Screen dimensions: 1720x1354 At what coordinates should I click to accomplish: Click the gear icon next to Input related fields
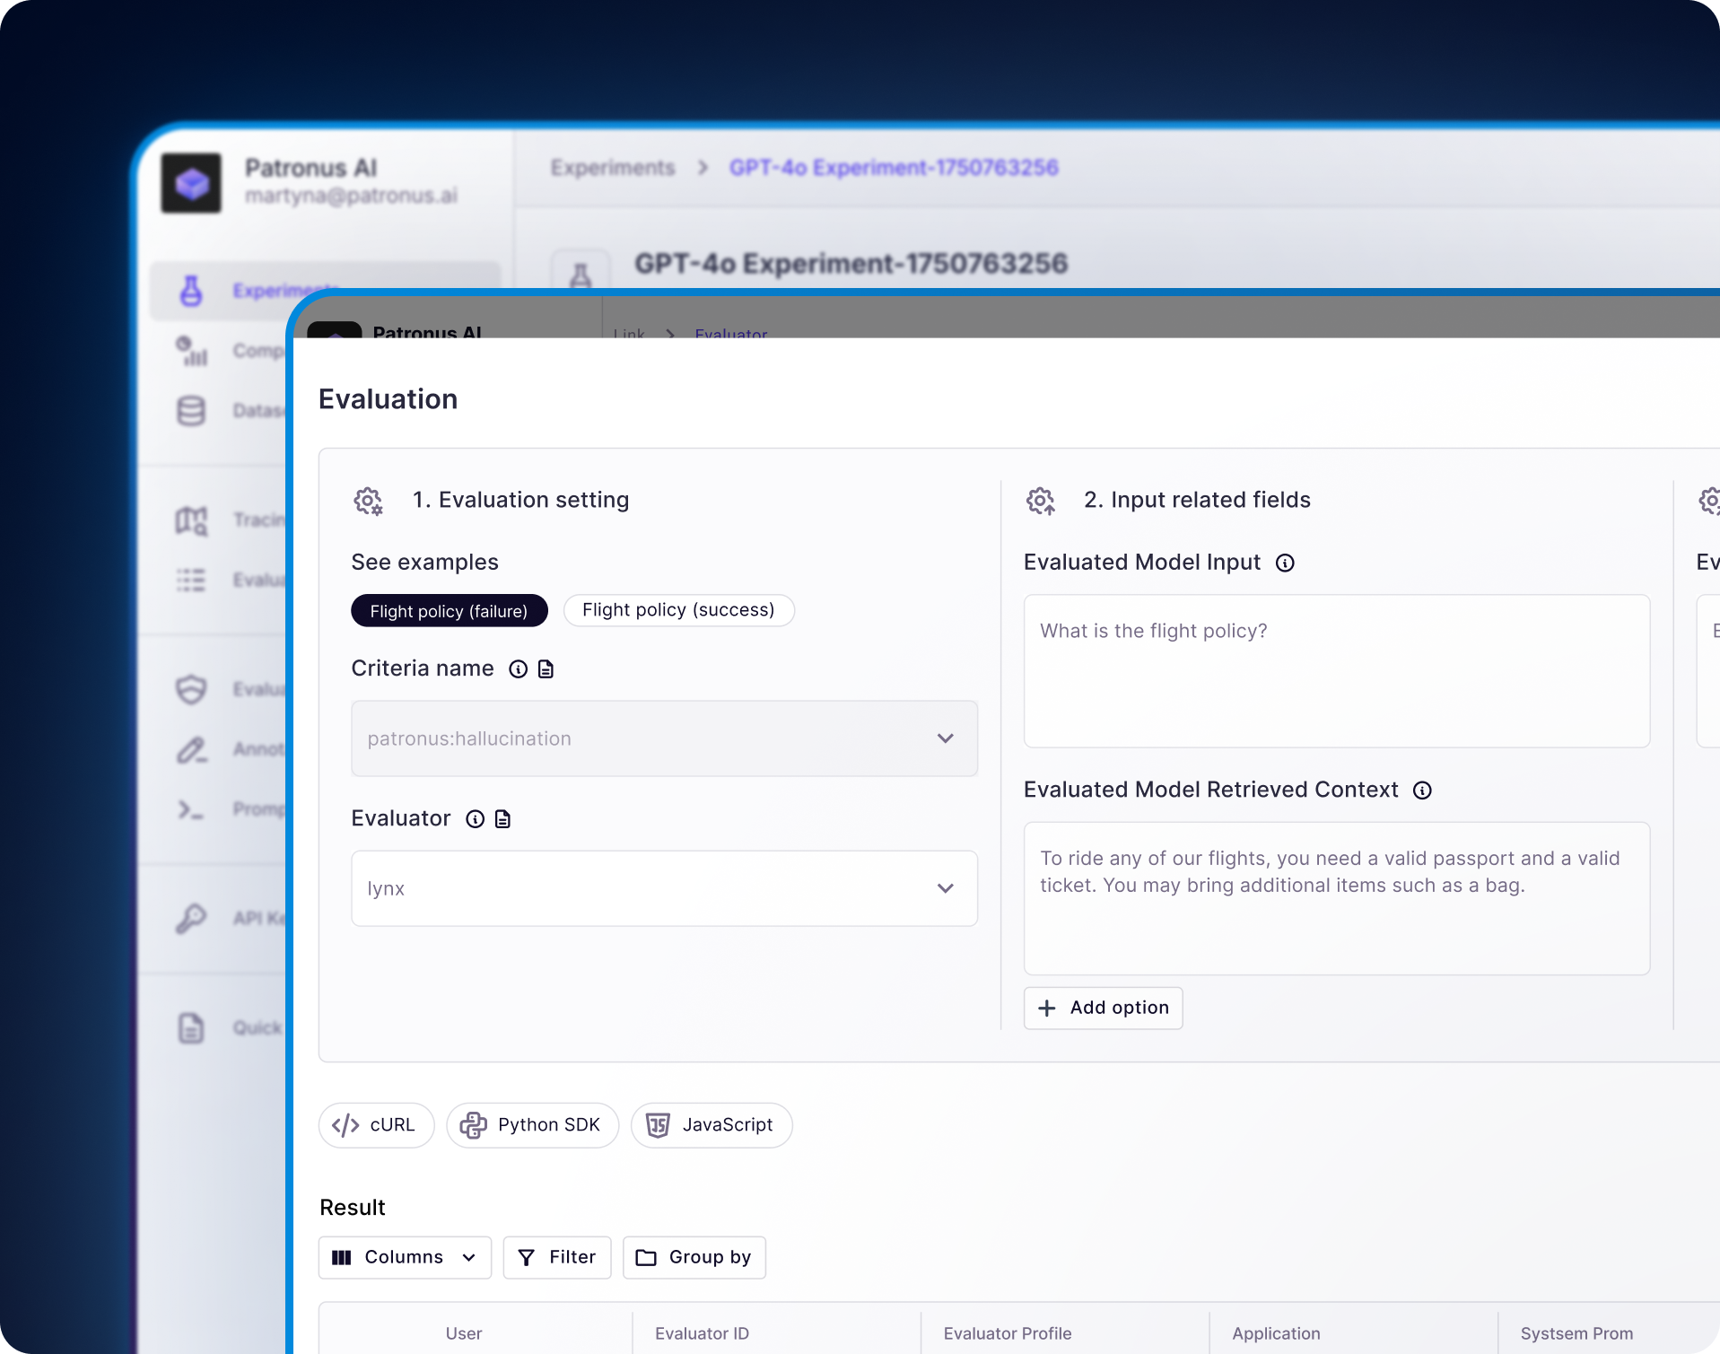[1041, 501]
